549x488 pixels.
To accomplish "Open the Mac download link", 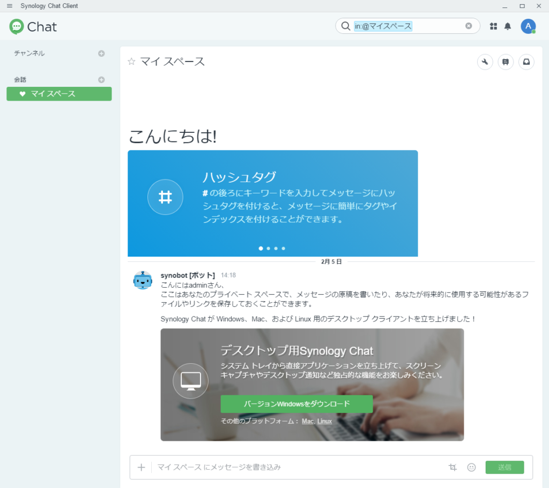I will [308, 421].
